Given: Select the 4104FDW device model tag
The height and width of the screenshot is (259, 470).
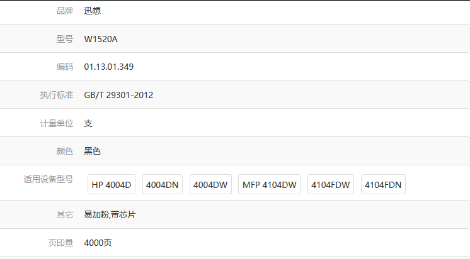Looking at the screenshot, I should tap(331, 185).
